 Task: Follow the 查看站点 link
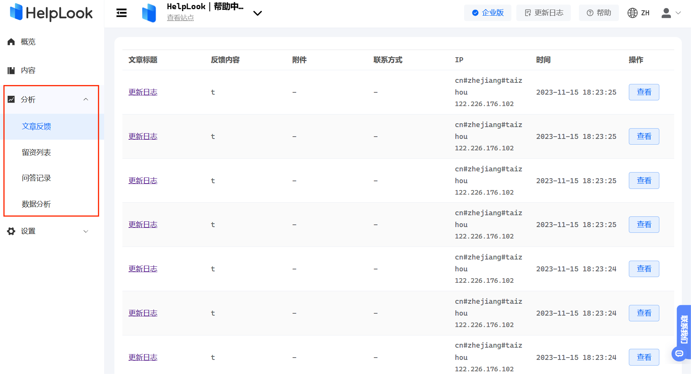(180, 18)
